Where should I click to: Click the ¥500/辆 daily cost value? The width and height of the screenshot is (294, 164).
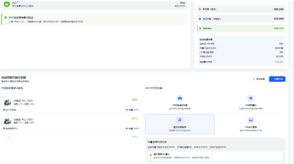point(279,48)
